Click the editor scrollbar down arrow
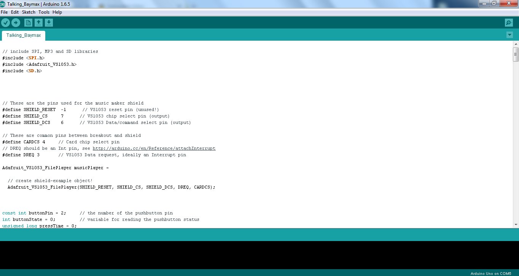519x276 pixels. (x=516, y=225)
